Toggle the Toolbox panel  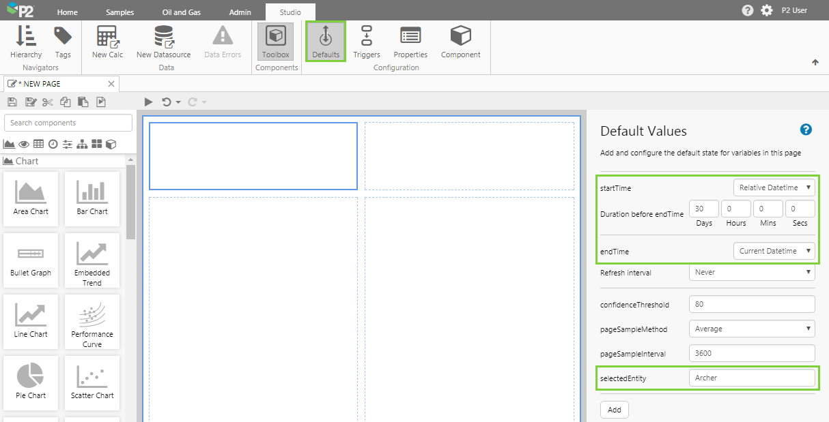pyautogui.click(x=276, y=42)
